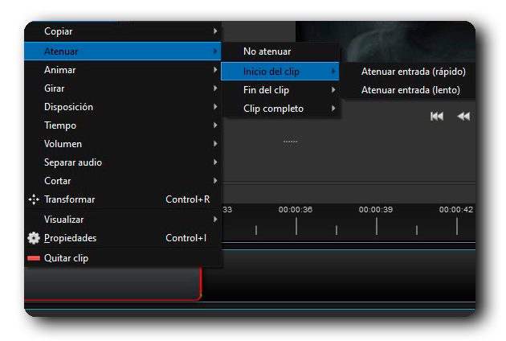Viewport: 506px width, 341px height.
Task: Click the Transformar move-arrows icon
Action: tap(34, 199)
